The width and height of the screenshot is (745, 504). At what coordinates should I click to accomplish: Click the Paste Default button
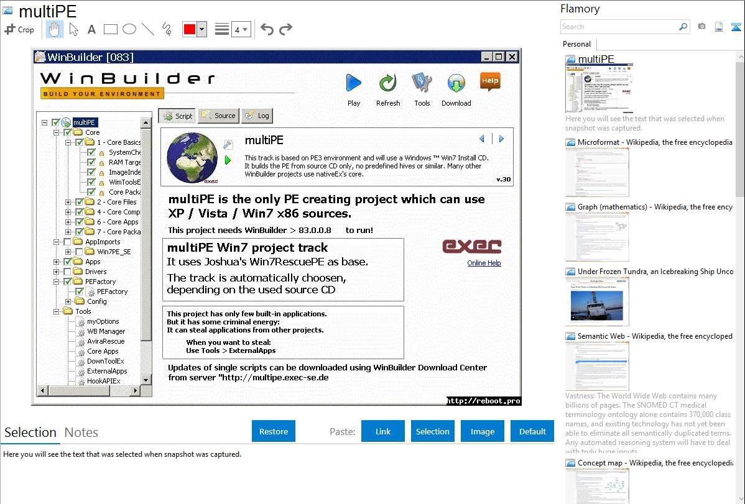pos(532,431)
